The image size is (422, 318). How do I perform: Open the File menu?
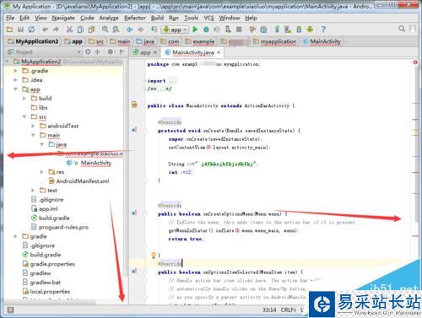point(10,18)
